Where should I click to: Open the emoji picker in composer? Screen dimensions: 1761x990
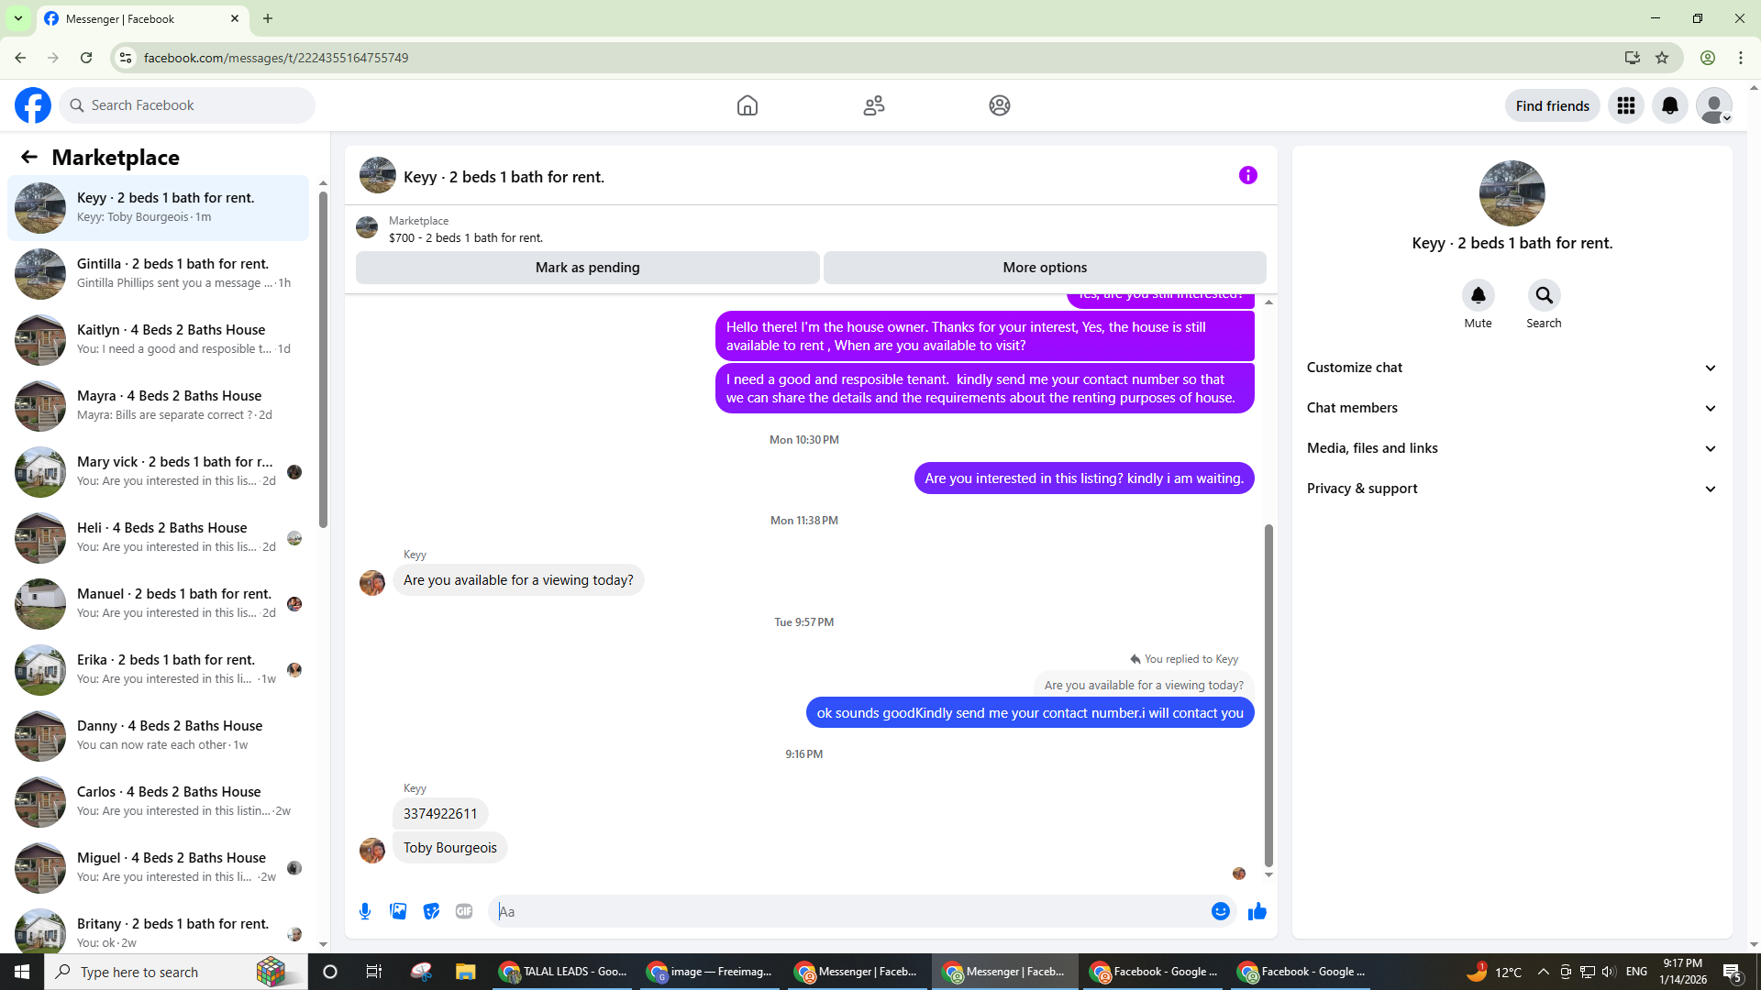(x=1220, y=911)
